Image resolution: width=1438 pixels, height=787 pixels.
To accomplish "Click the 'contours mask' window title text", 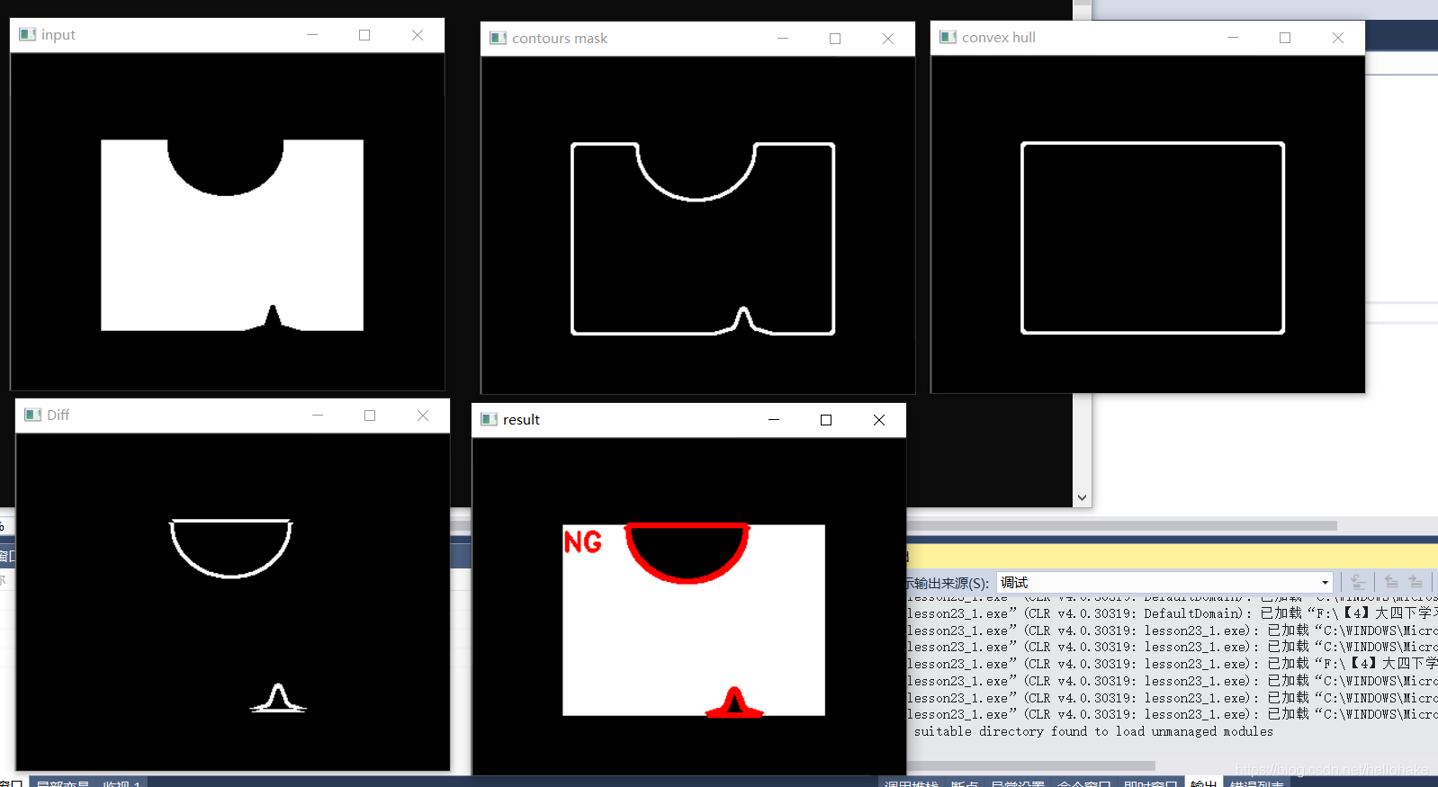I will click(x=560, y=38).
